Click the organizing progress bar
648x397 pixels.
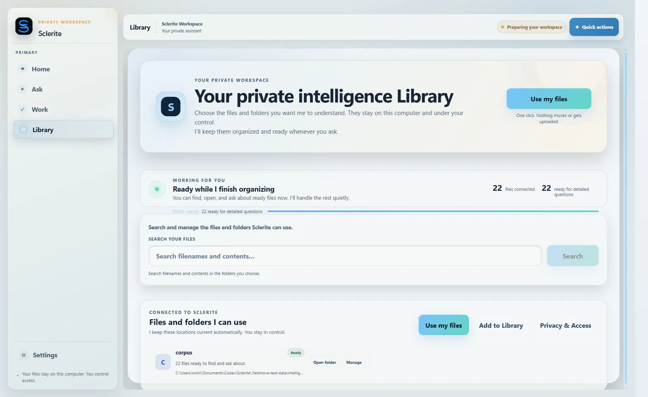pyautogui.click(x=433, y=211)
